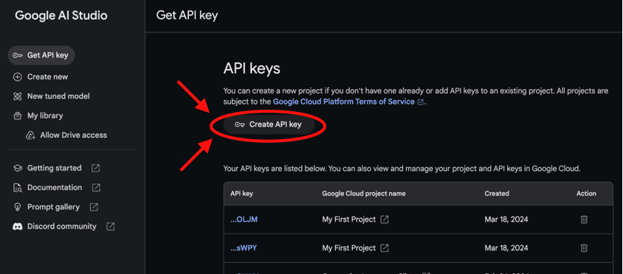Click the API key column header
The image size is (623, 274).
241,194
